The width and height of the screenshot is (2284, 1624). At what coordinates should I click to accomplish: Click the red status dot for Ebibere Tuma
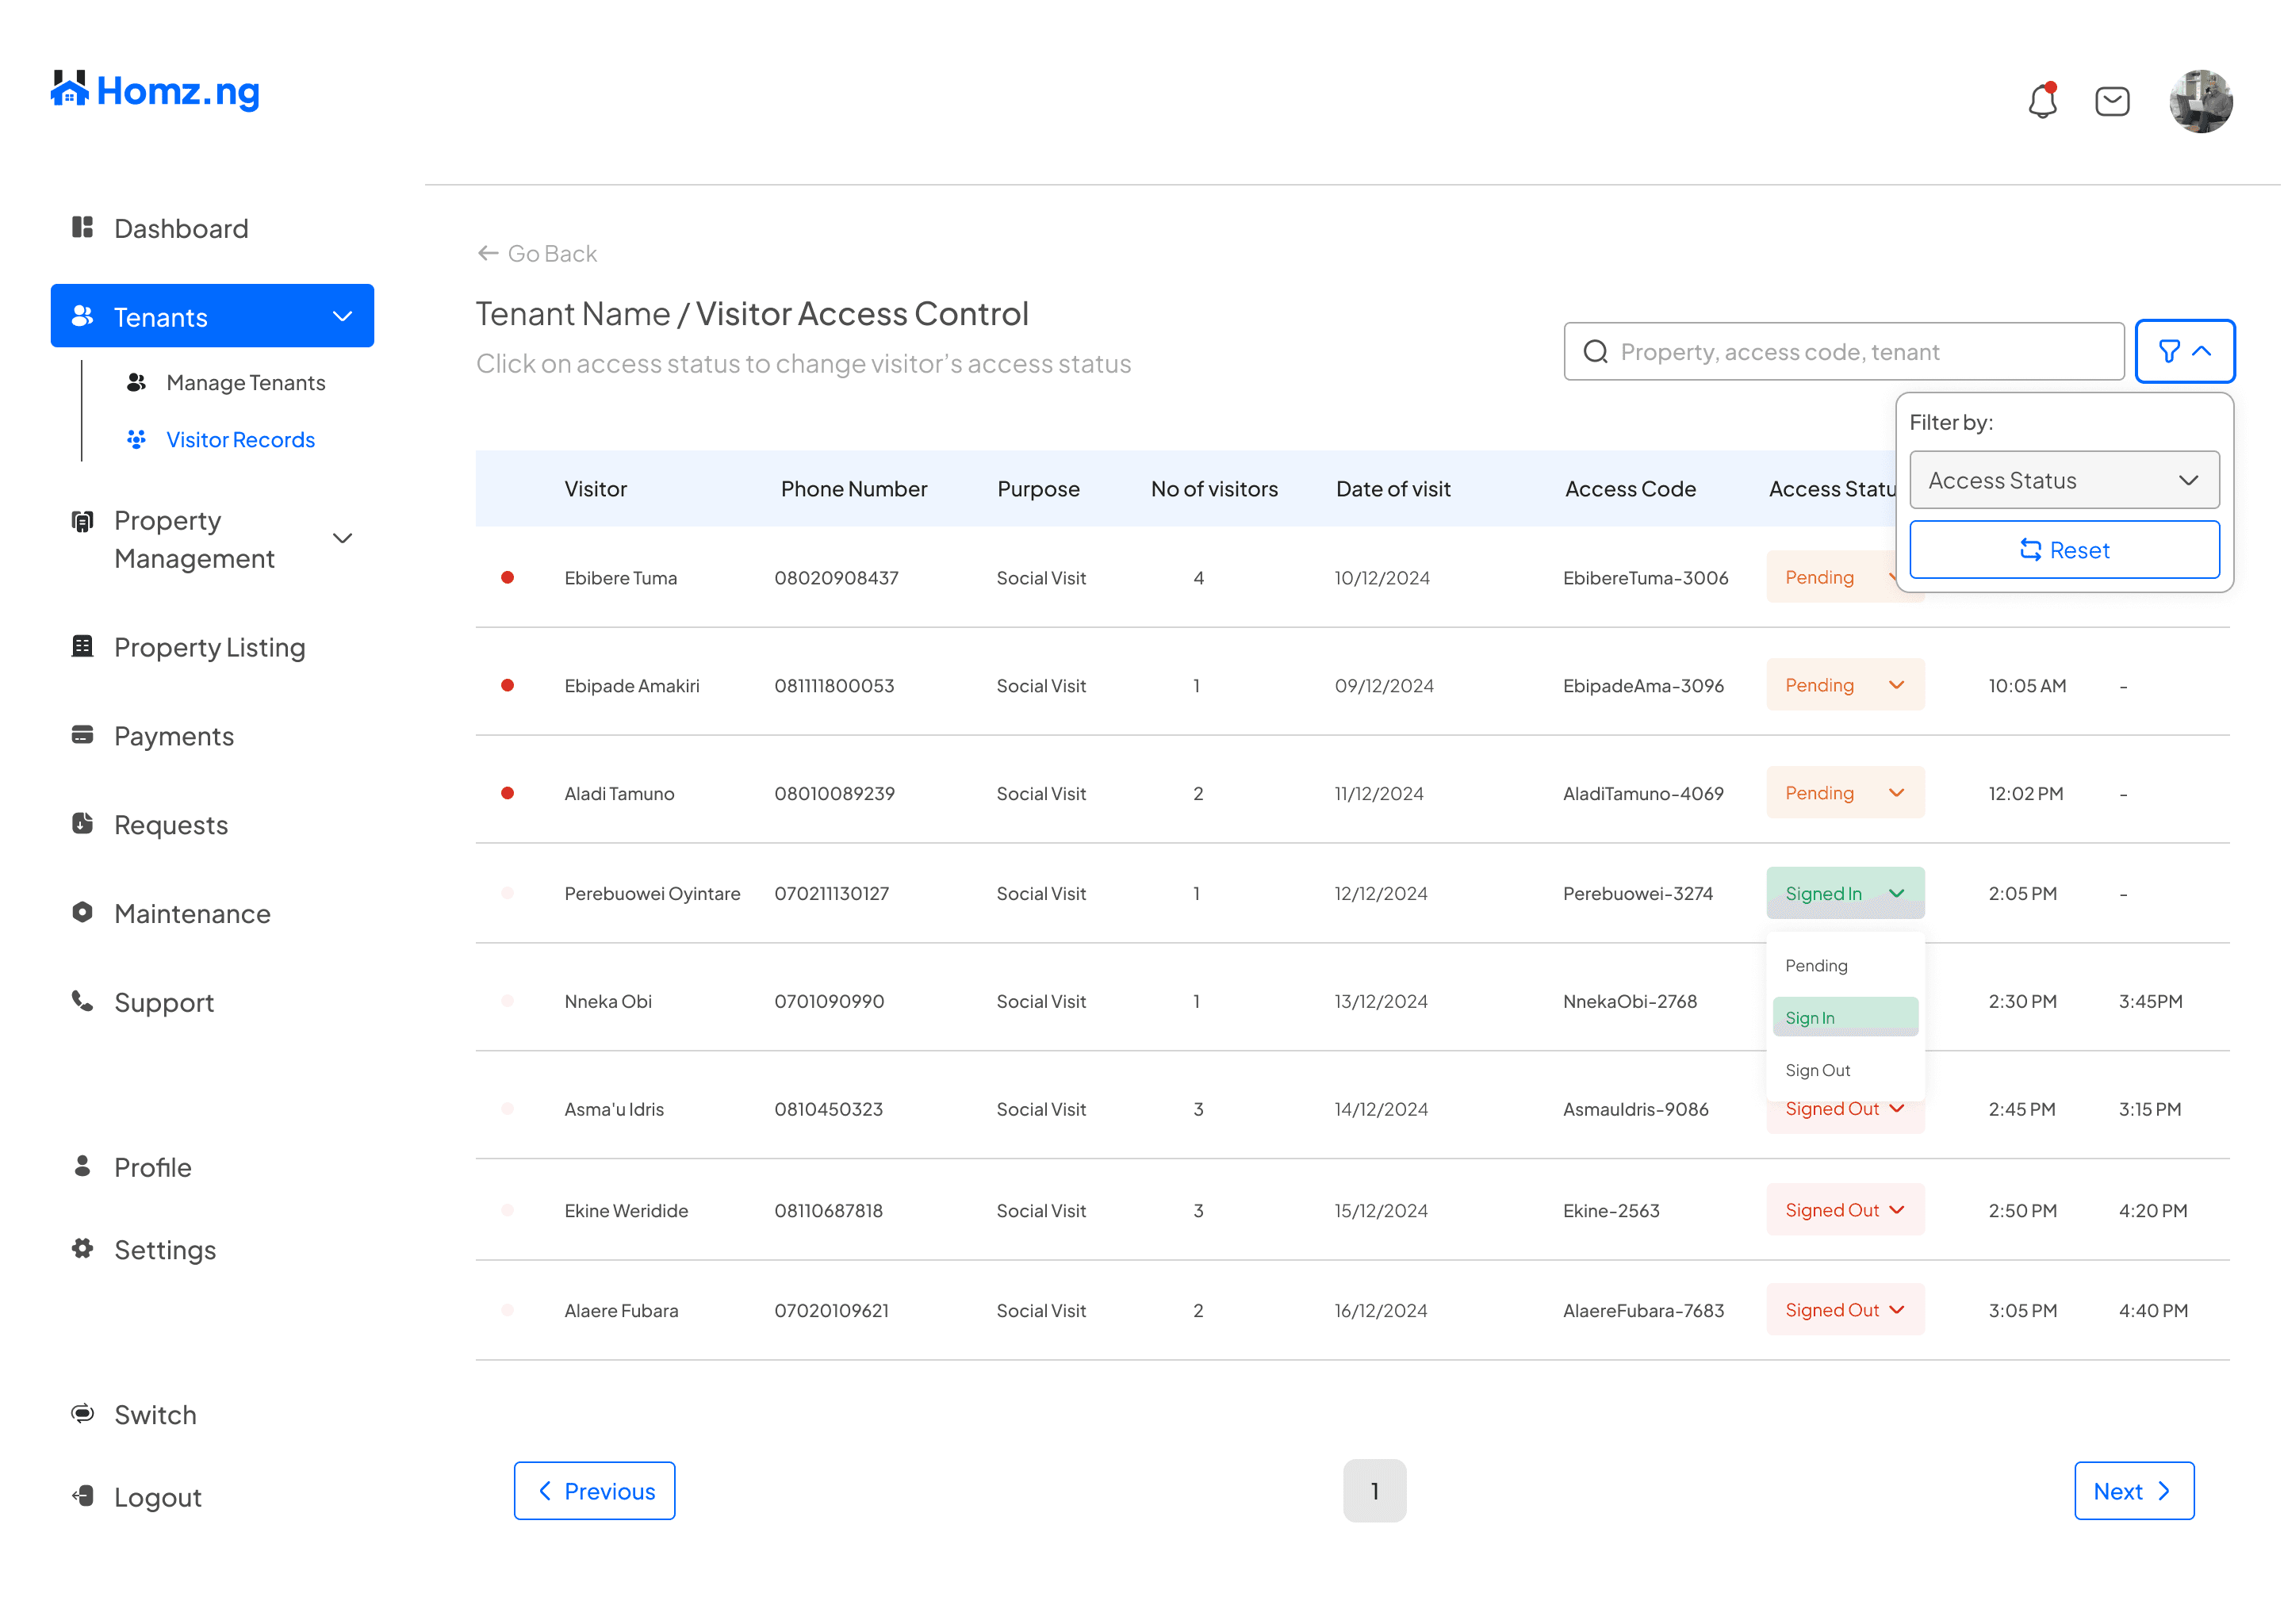coord(507,577)
